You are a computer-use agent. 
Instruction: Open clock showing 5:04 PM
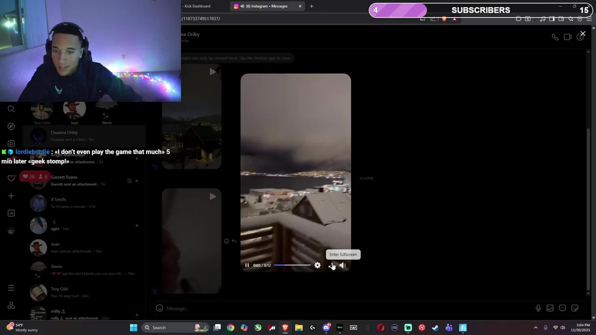tap(583, 328)
